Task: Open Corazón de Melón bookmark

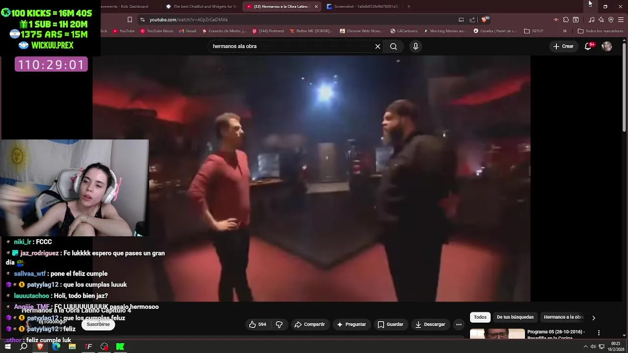Action: click(x=224, y=31)
